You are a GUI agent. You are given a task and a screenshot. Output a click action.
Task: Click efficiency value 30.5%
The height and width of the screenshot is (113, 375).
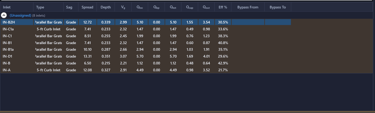point(223,22)
